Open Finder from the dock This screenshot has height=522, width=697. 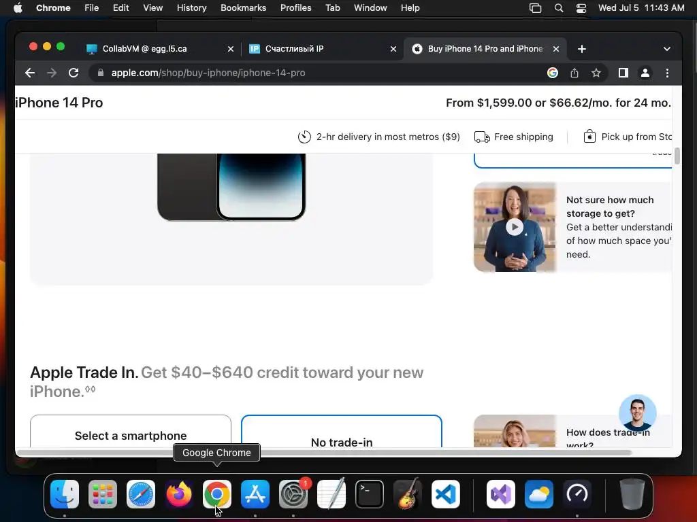65,494
